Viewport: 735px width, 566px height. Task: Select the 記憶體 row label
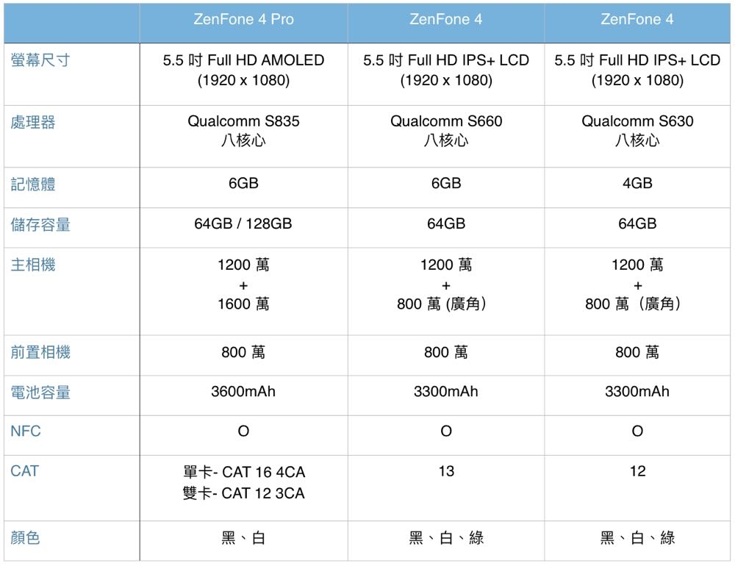coord(33,184)
